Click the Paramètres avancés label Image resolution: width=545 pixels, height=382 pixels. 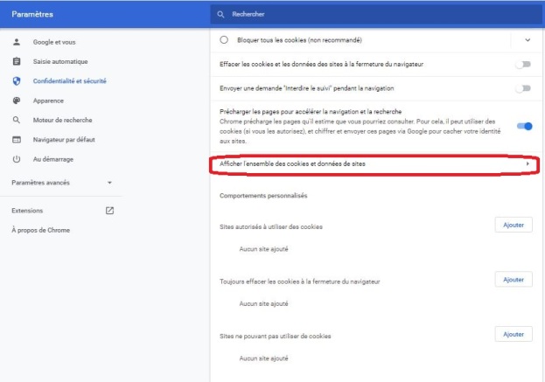pyautogui.click(x=40, y=183)
